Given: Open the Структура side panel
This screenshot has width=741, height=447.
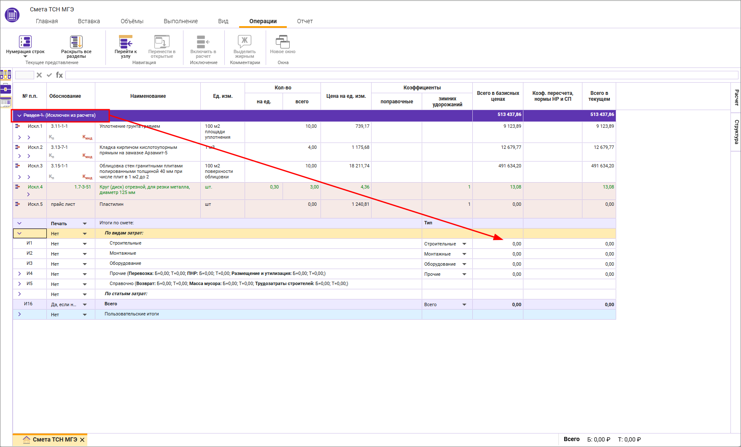Looking at the screenshot, I should pyautogui.click(x=736, y=132).
